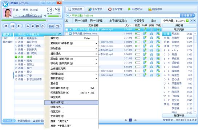Screen dimensions: 198x130
Task: Click the +添加歌曲 button at the bottom
Action: (x=24, y=121)
